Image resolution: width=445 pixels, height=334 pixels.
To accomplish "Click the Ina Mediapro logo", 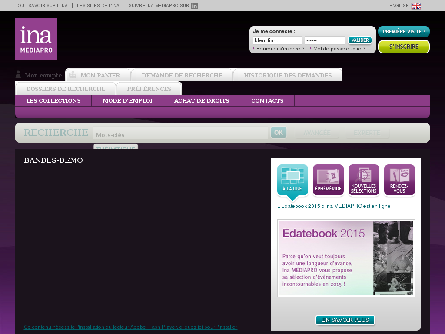I will pyautogui.click(x=37, y=39).
